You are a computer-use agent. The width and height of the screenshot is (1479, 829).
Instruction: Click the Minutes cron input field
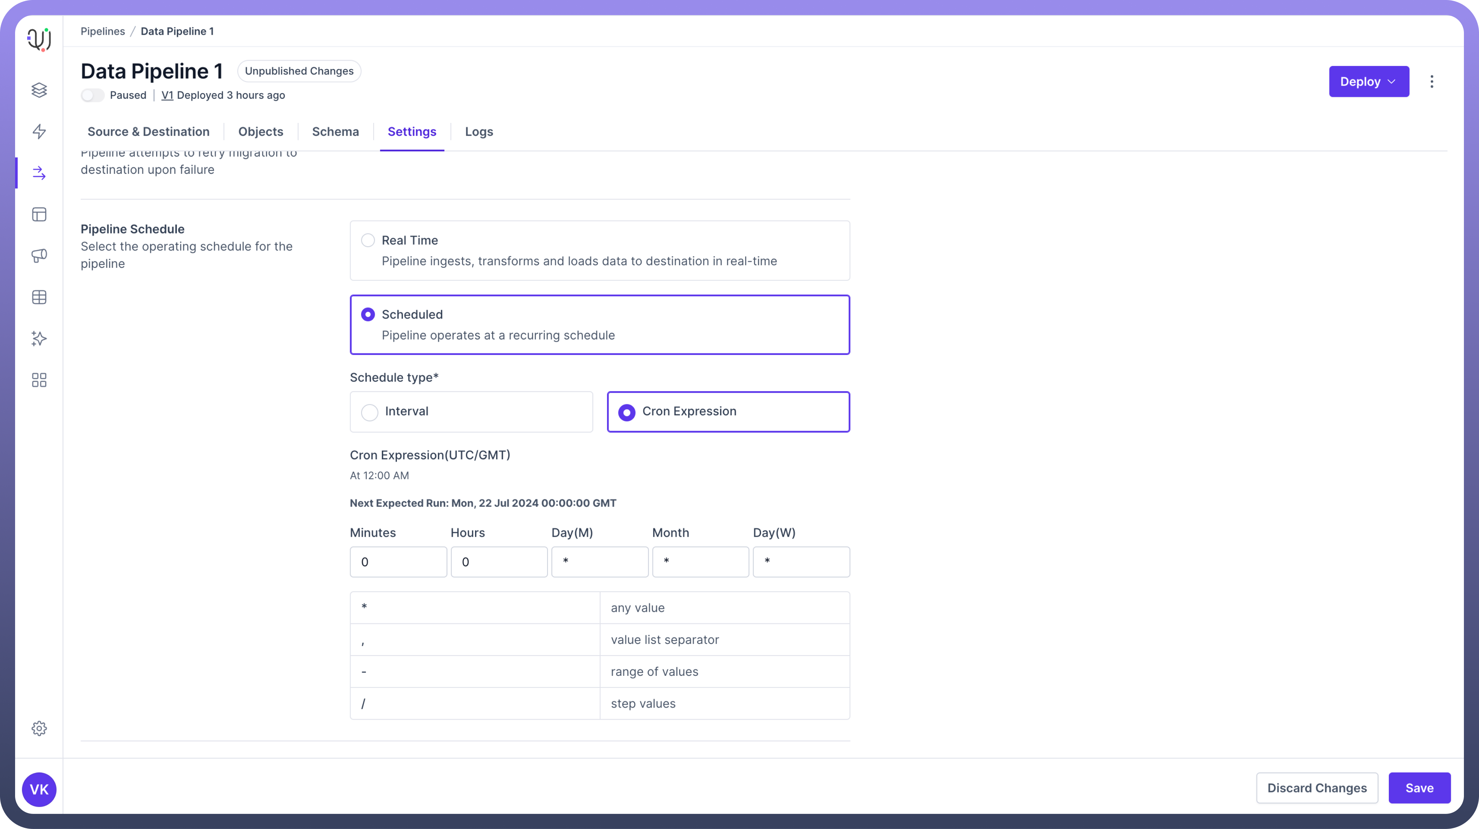coord(398,562)
